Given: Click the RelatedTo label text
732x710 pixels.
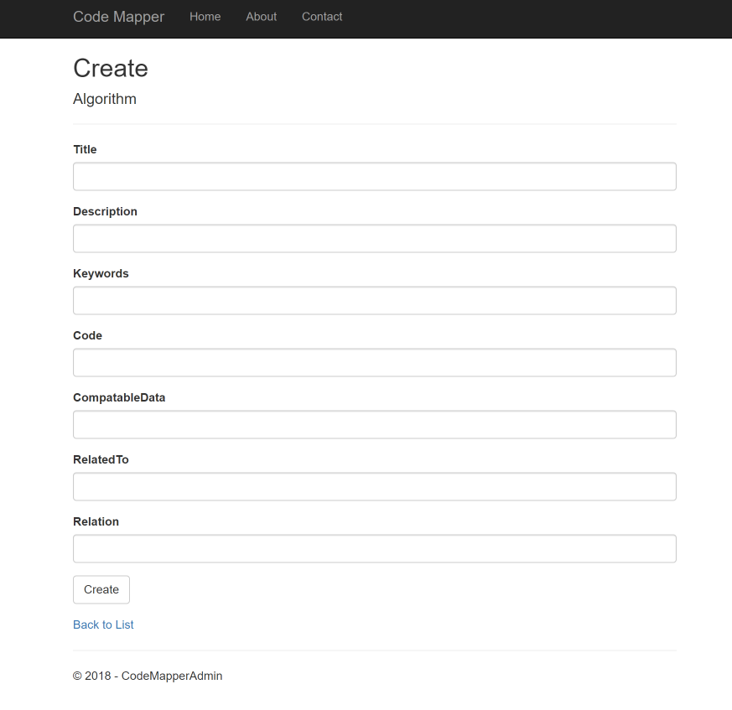Looking at the screenshot, I should [x=101, y=460].
